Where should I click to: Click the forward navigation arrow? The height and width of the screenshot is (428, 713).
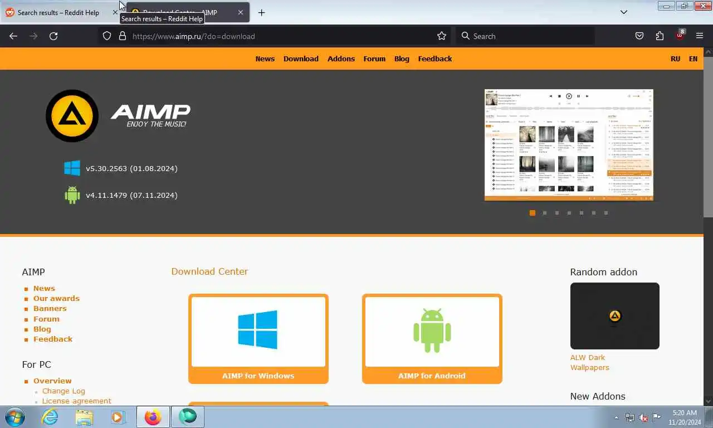tap(33, 36)
